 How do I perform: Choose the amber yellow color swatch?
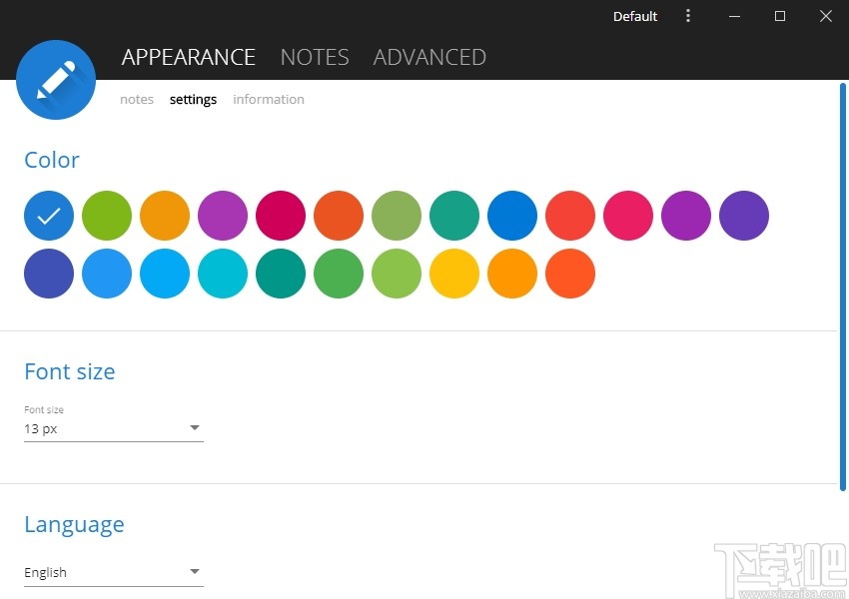[454, 274]
